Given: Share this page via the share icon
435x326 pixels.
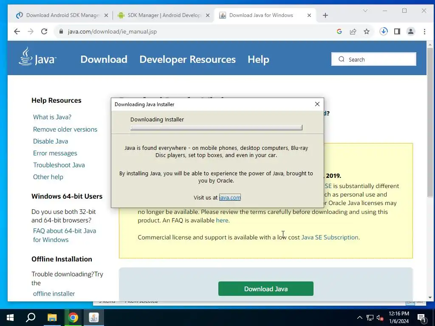Looking at the screenshot, I should click(x=353, y=31).
